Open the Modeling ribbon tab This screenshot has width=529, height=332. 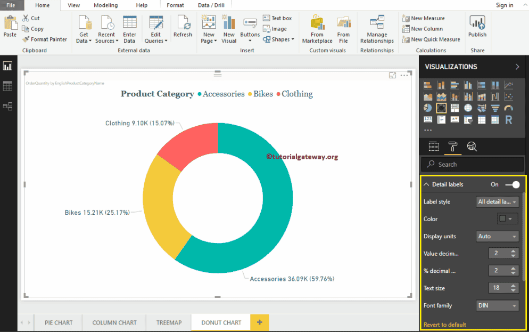(105, 5)
